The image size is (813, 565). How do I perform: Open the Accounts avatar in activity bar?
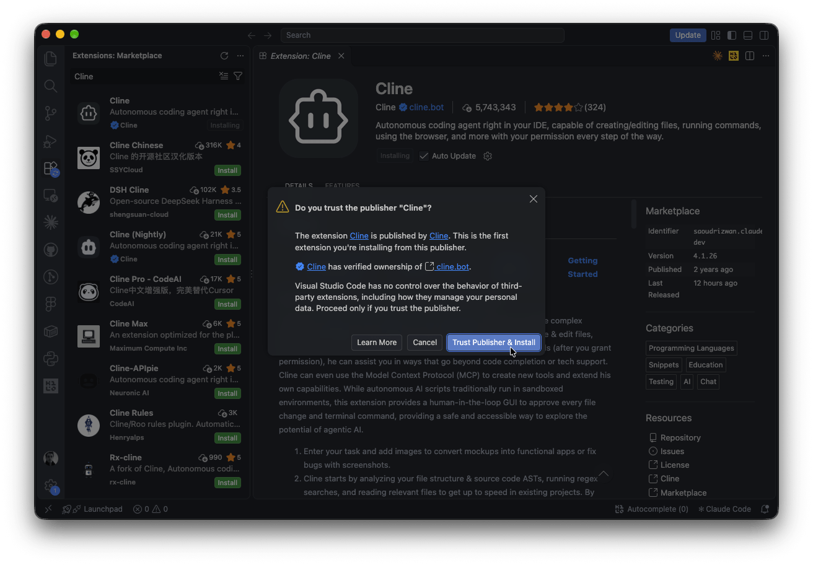(x=51, y=458)
